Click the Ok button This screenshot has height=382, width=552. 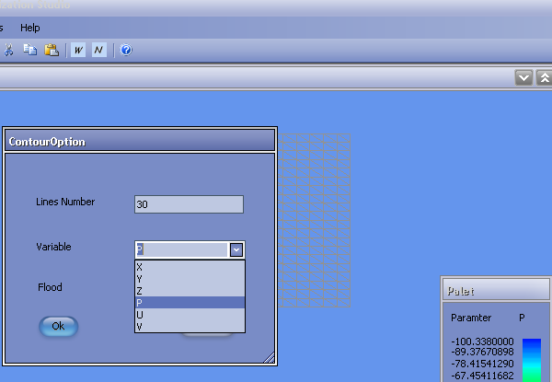coord(59,326)
